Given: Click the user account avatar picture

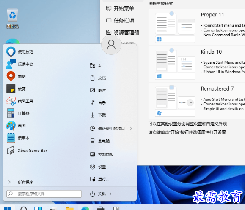Looking at the screenshot, I should (x=111, y=45).
